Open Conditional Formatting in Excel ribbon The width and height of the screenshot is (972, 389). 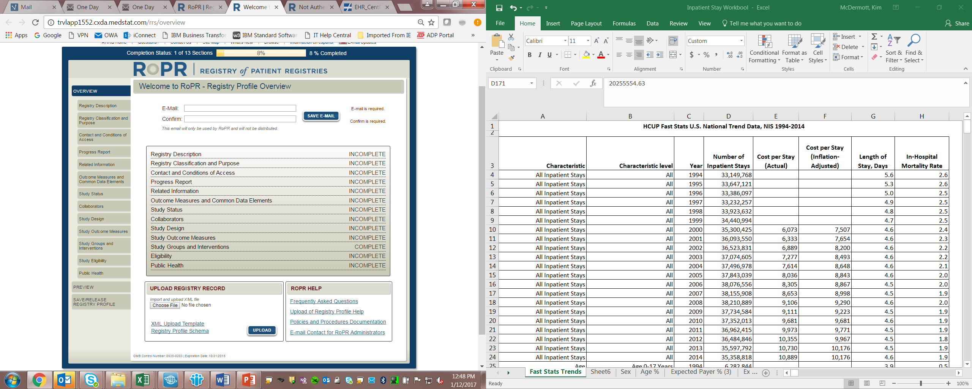(764, 49)
